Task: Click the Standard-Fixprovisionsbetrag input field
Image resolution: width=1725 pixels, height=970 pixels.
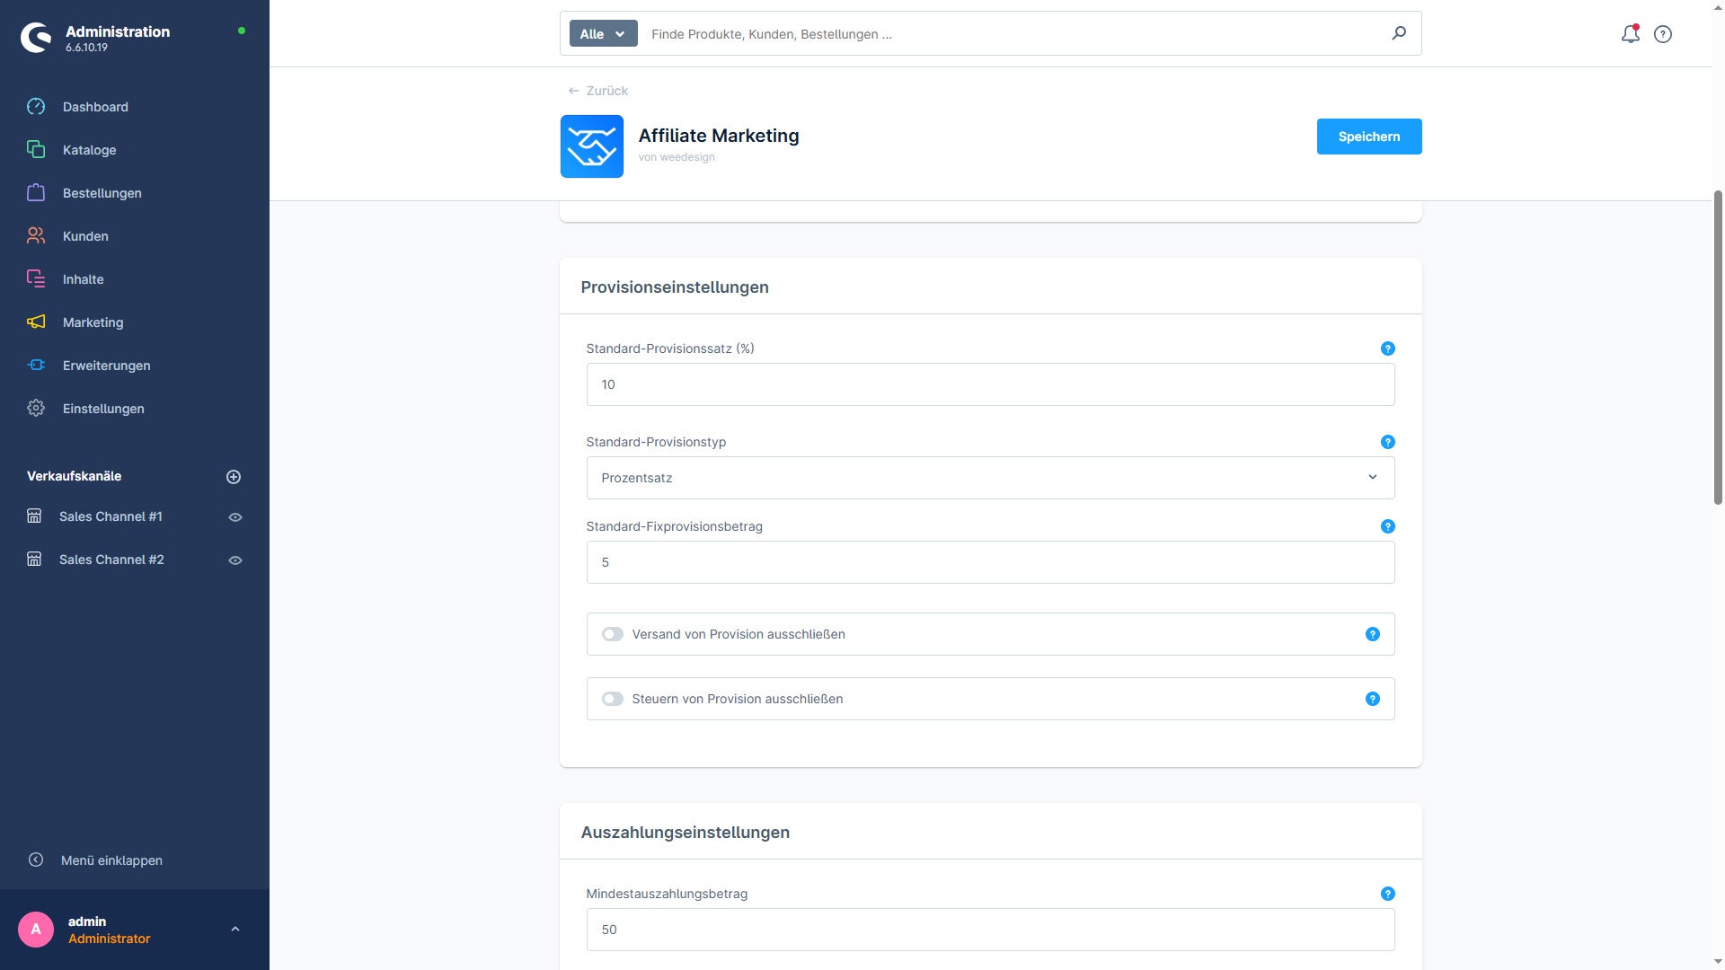Action: coord(990,562)
